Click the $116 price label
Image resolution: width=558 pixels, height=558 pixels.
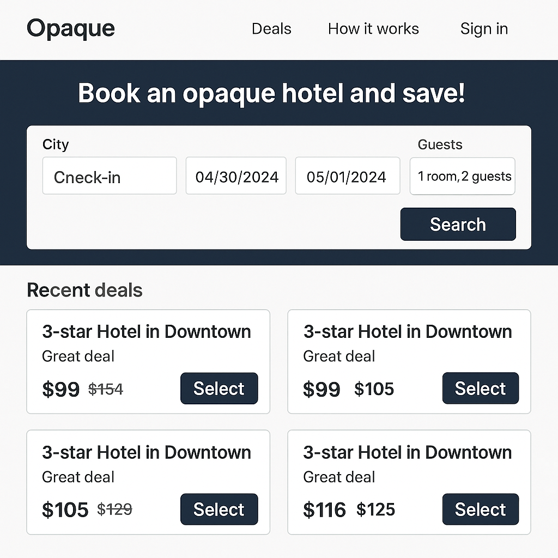[324, 510]
